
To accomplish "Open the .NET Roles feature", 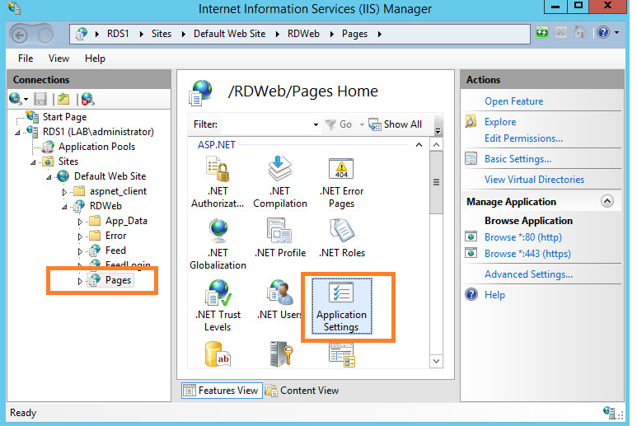I will [x=342, y=238].
